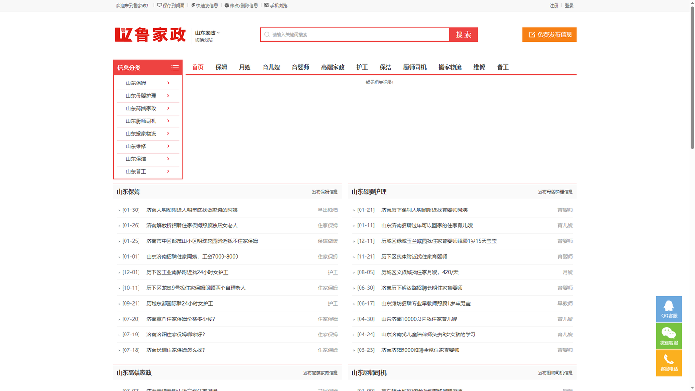Click the QR code 手机浏览 icon
695x391 pixels.
(266, 5)
